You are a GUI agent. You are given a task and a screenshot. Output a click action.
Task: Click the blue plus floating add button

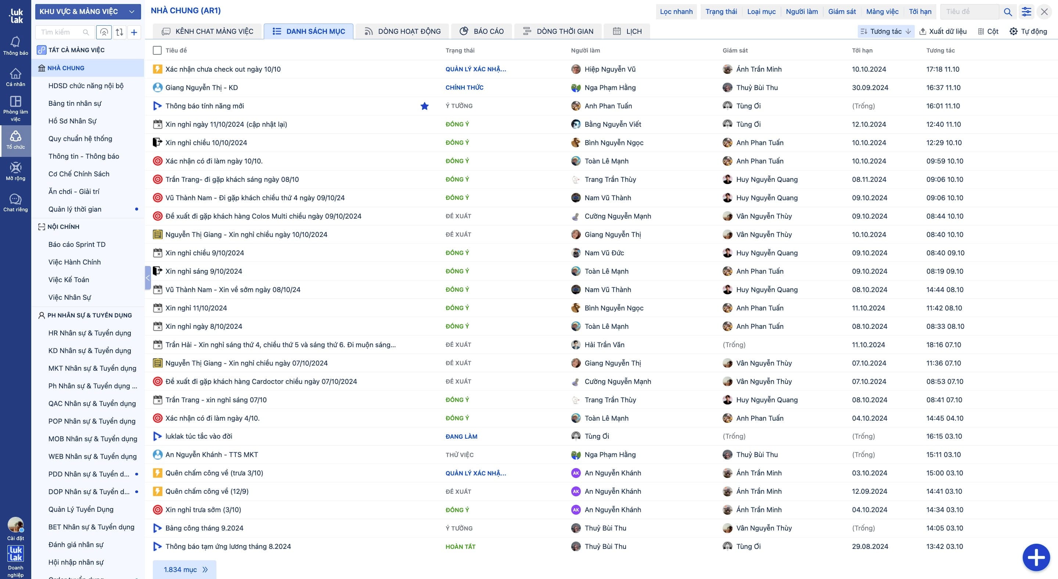pos(1036,557)
